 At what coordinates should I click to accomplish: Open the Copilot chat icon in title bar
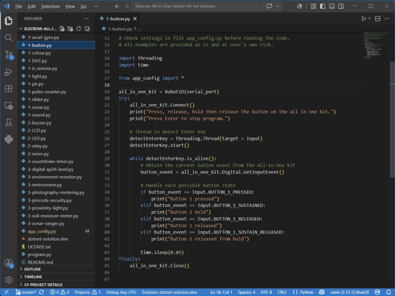click(x=269, y=6)
